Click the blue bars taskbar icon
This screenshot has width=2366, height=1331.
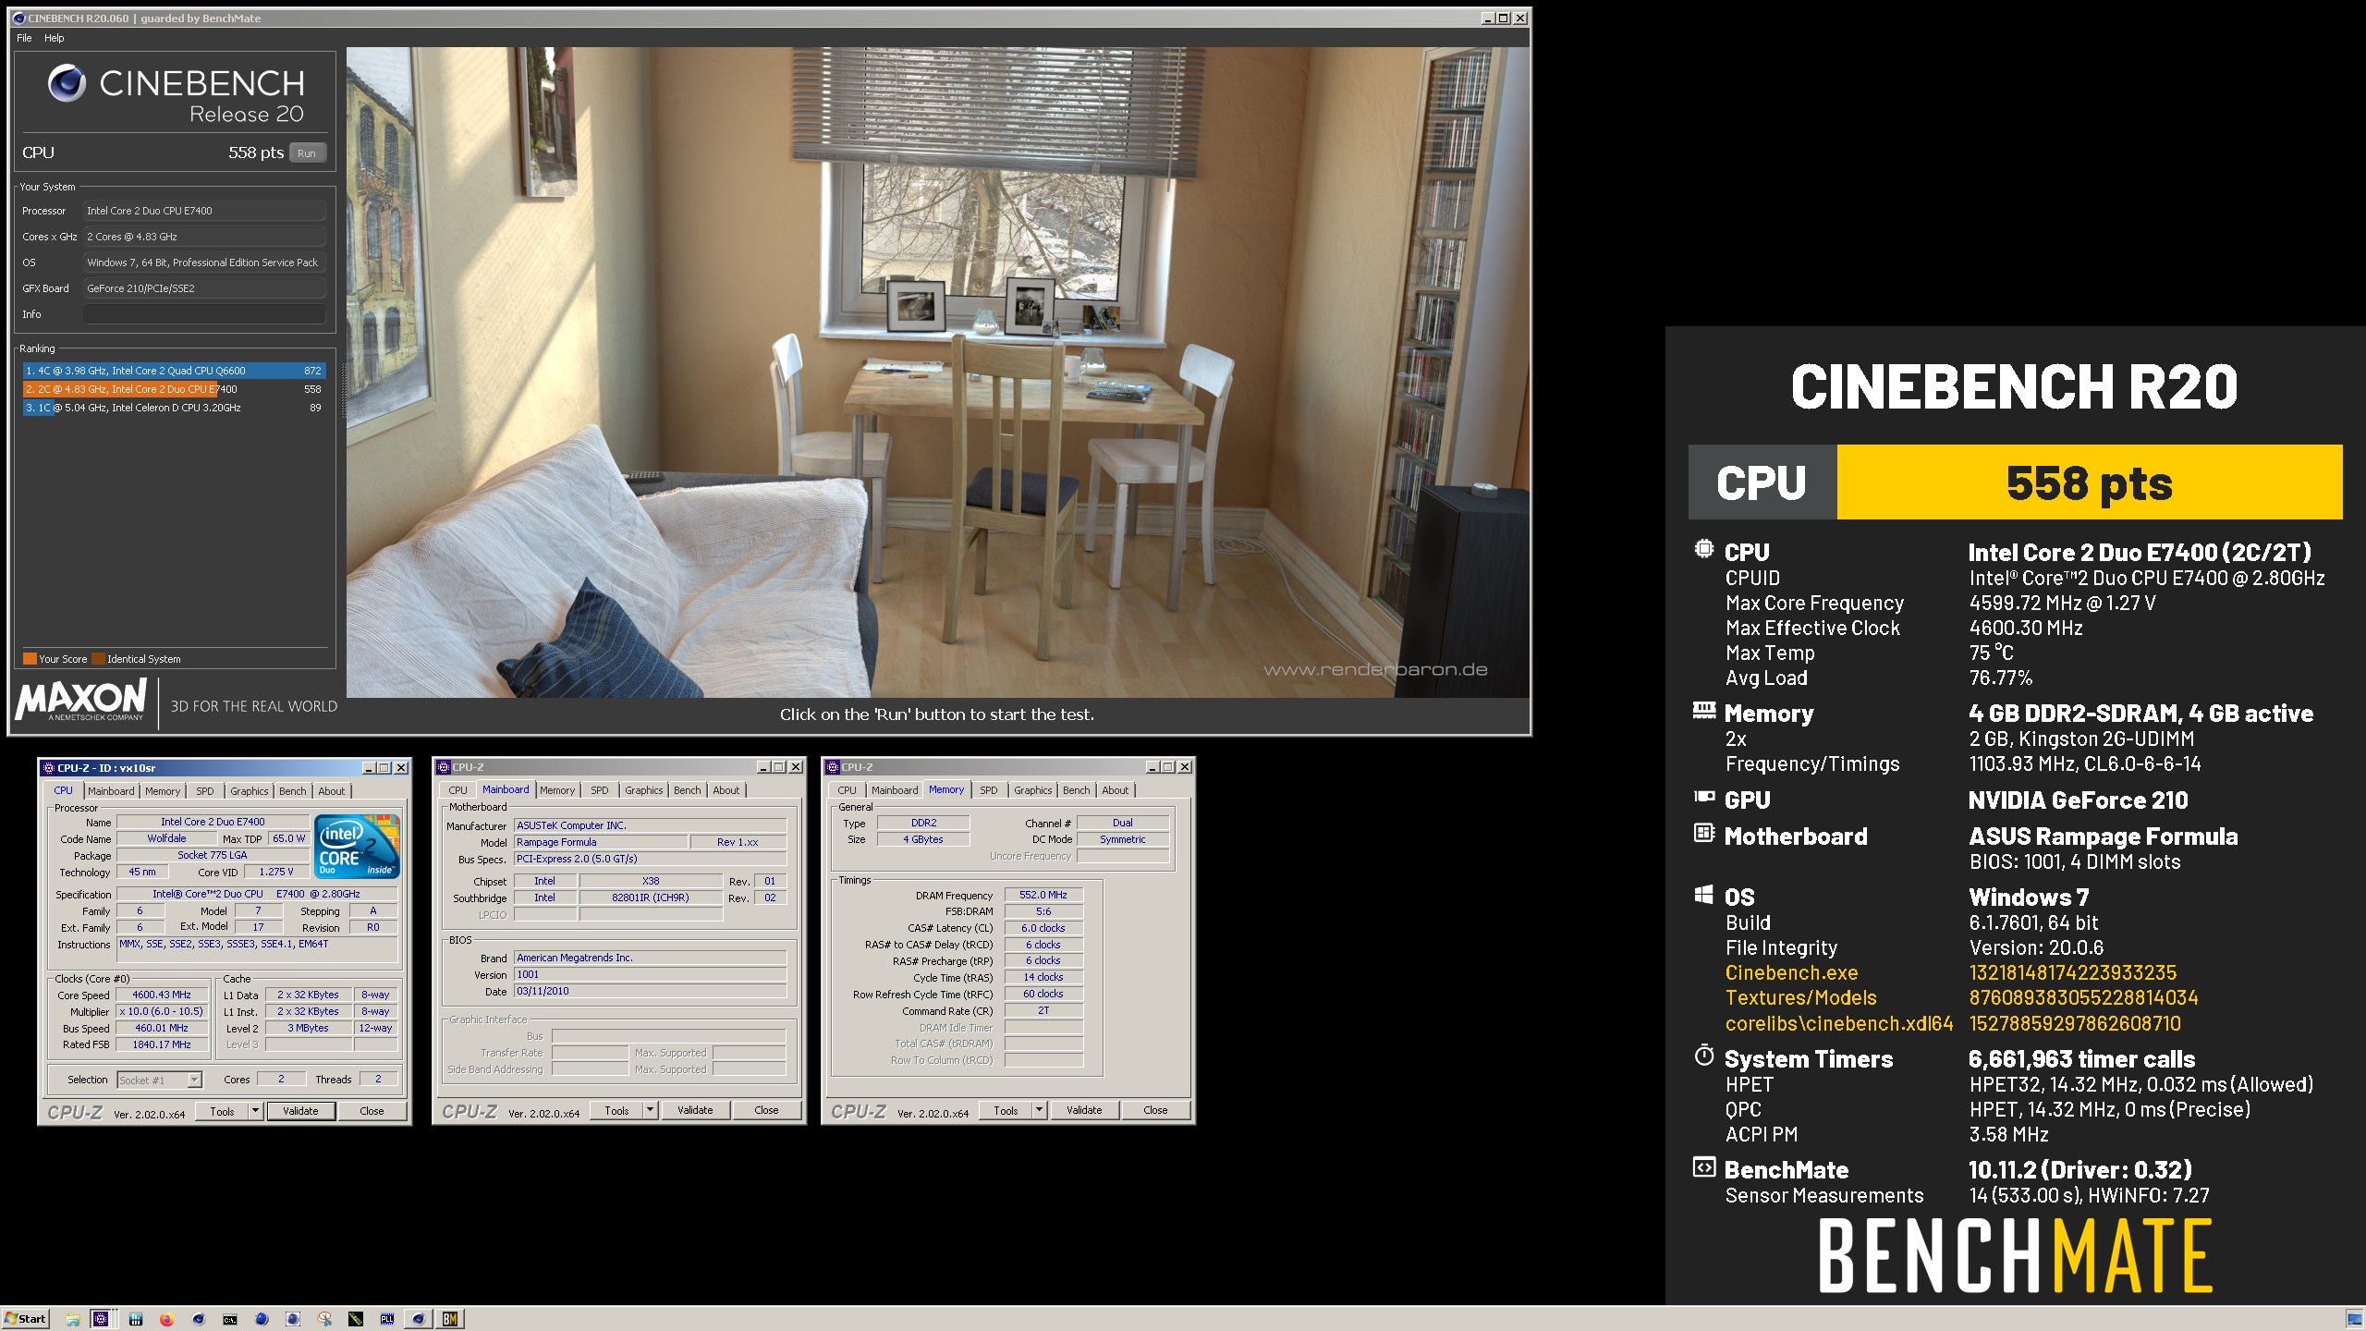tap(136, 1319)
